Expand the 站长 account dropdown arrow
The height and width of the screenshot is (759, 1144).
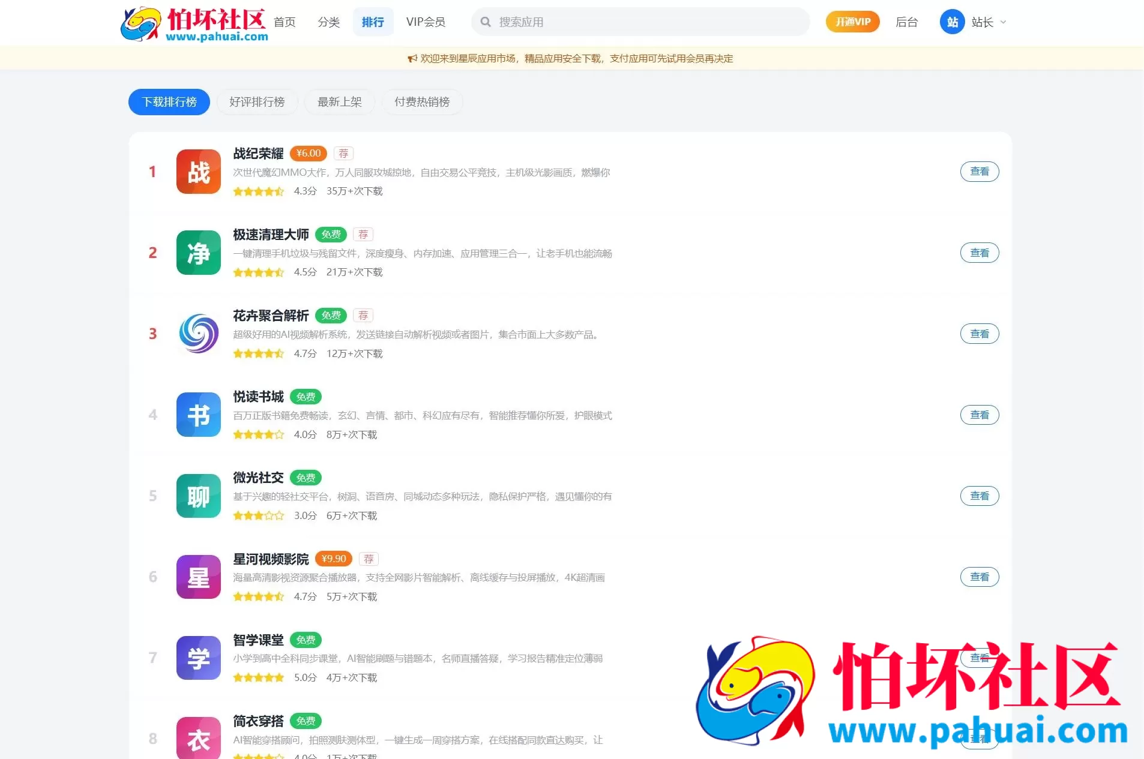(x=1003, y=22)
